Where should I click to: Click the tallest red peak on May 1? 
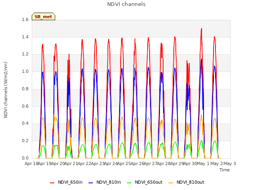[202, 28]
